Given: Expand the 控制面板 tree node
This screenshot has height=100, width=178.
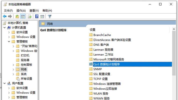Looking at the screenshot, I should point(13,65).
